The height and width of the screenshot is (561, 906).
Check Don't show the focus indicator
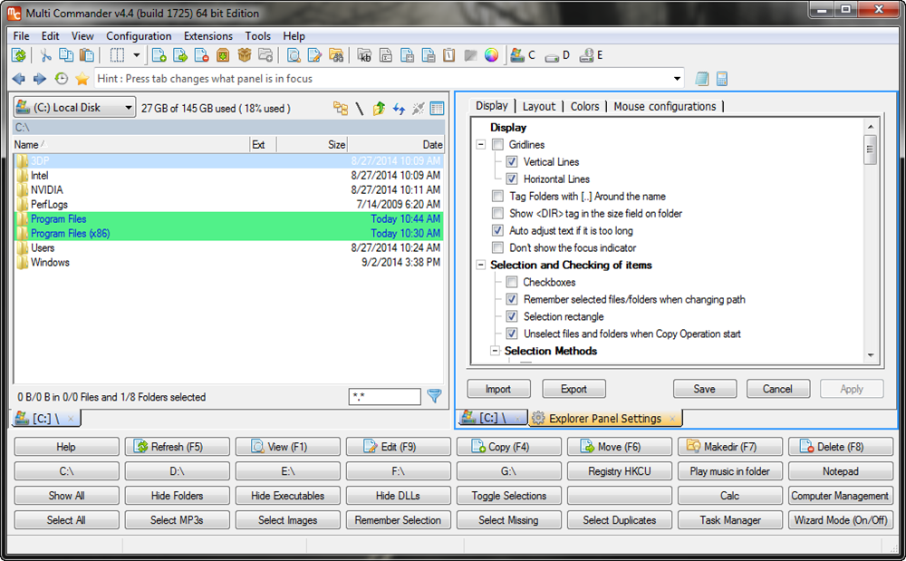tap(497, 247)
